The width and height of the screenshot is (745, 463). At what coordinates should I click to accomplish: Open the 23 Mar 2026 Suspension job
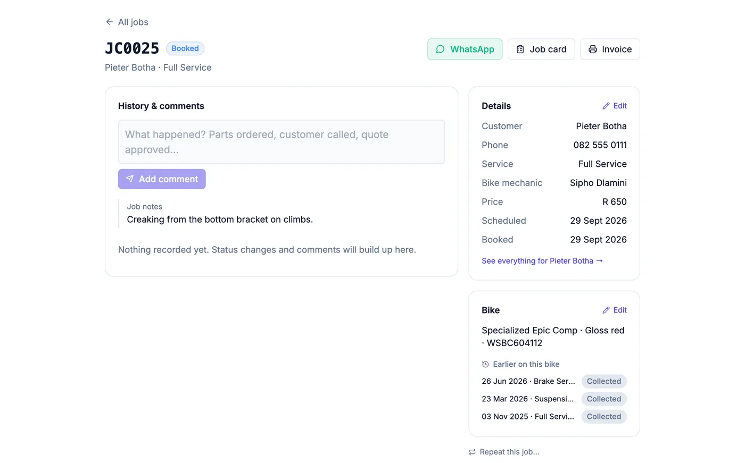click(x=528, y=399)
